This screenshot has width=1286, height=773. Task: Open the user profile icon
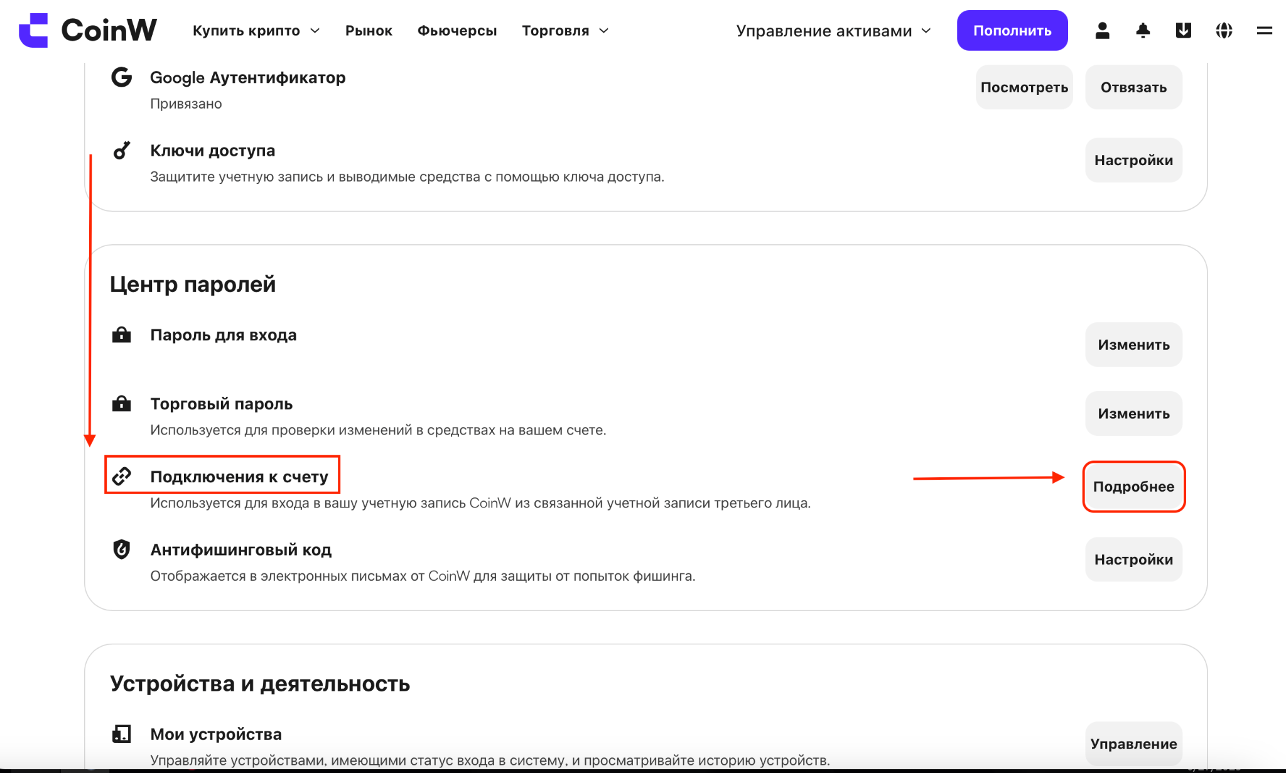[x=1102, y=30]
